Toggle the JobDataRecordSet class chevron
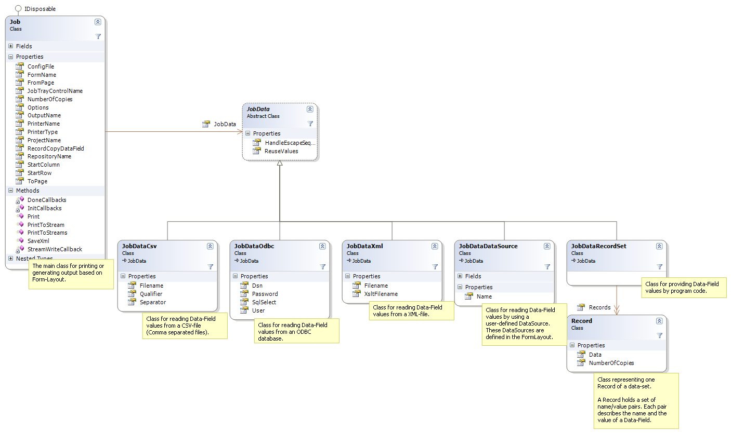Image resolution: width=731 pixels, height=433 pixels. (659, 246)
